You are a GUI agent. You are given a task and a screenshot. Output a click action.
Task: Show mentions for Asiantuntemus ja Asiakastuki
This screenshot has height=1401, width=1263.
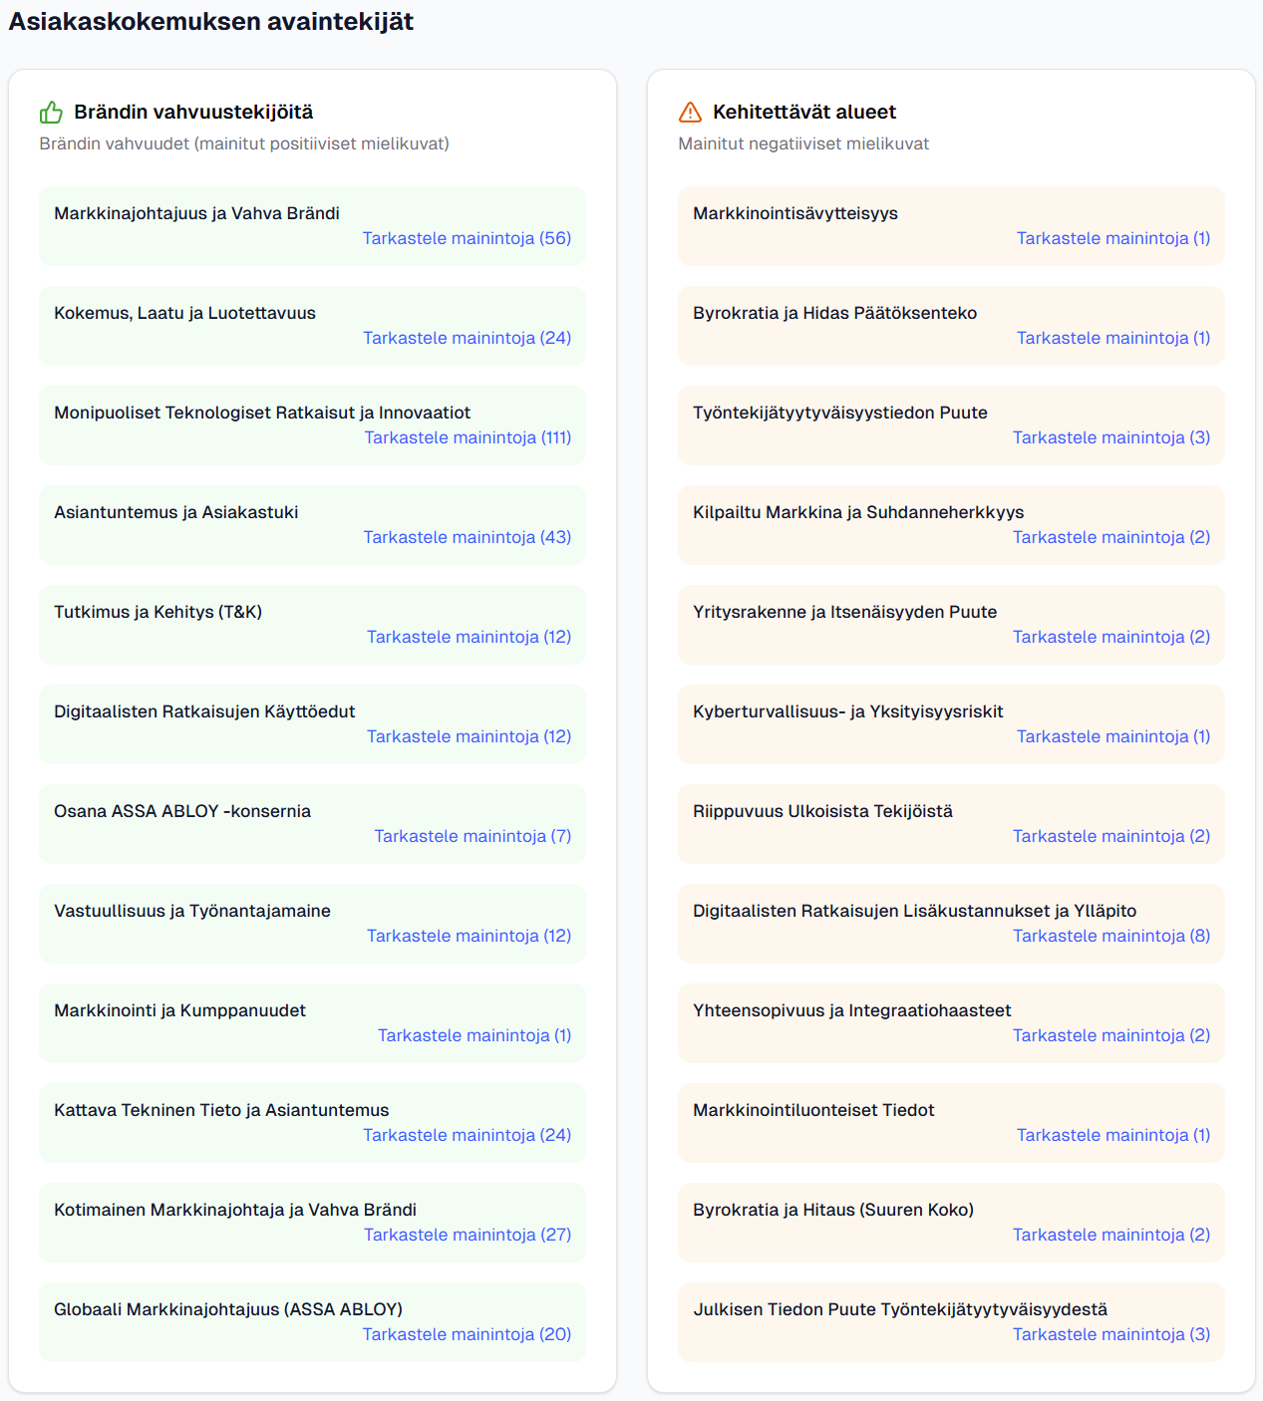467,537
